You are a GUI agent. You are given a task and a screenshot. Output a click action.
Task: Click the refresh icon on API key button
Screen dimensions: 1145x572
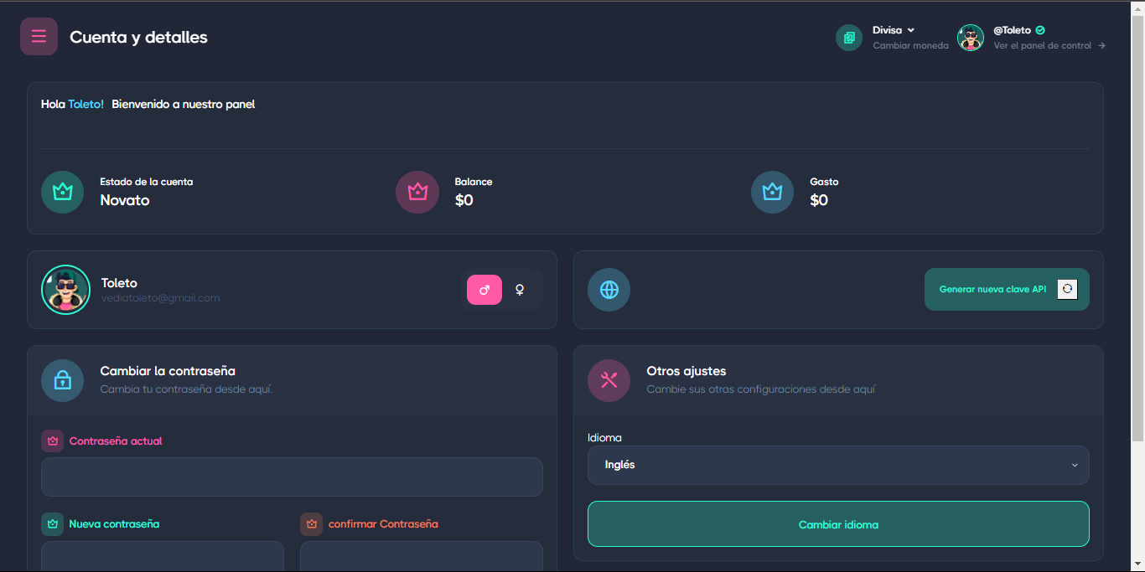[x=1067, y=289]
